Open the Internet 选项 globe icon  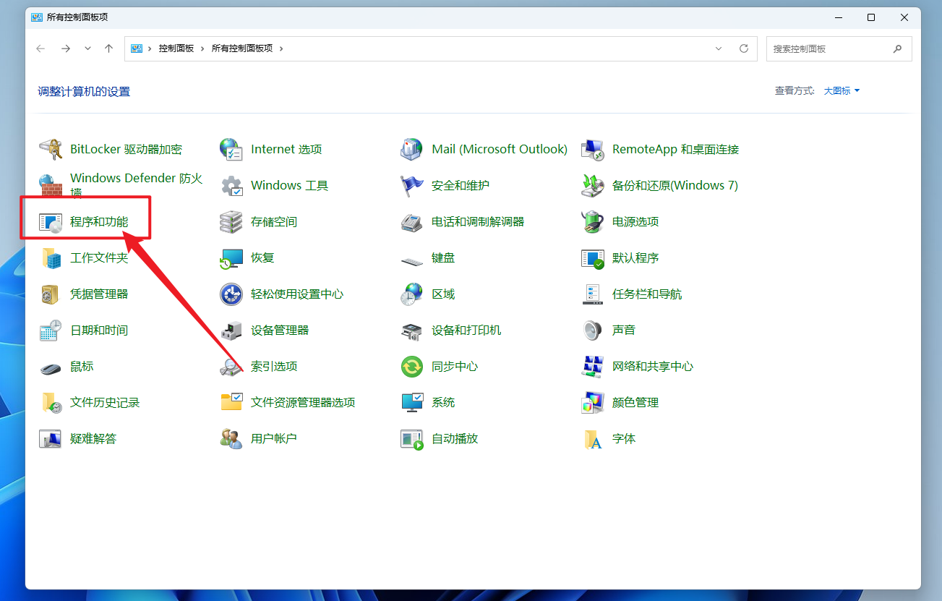click(x=231, y=150)
